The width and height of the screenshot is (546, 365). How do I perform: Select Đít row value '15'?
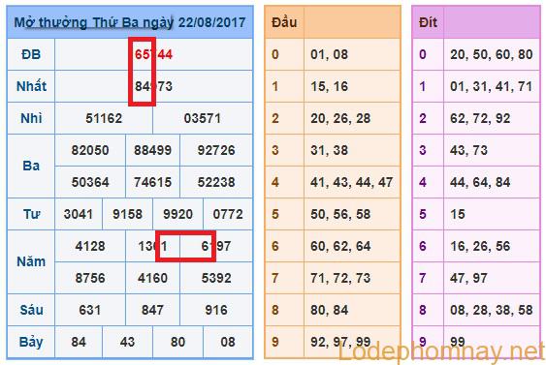coord(458,214)
